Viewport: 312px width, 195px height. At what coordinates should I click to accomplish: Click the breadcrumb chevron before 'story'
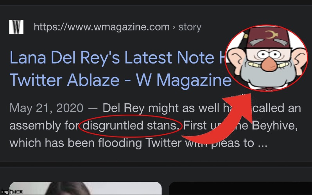point(174,27)
